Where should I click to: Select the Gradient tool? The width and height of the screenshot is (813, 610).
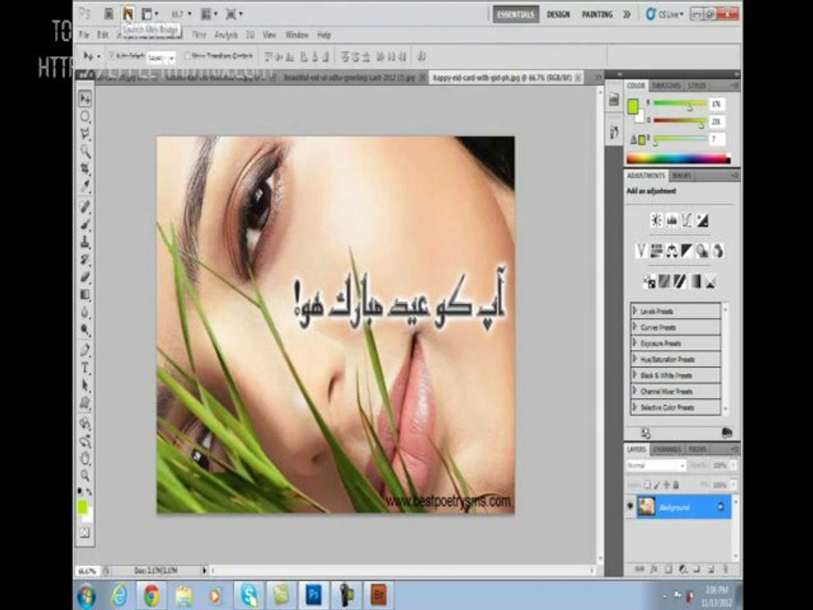tap(85, 295)
